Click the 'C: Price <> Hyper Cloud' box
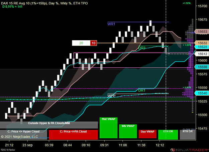The height and width of the screenshot is (152, 209). 23,135
